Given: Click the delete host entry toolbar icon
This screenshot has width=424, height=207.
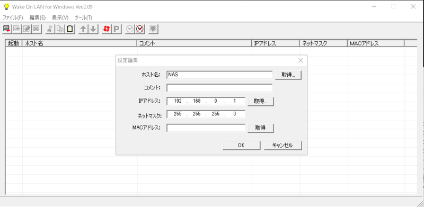Looking at the screenshot, I should coord(37,29).
